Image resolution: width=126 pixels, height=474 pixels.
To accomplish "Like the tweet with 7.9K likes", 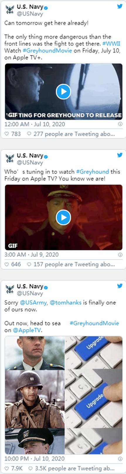I will [x=7, y=468].
